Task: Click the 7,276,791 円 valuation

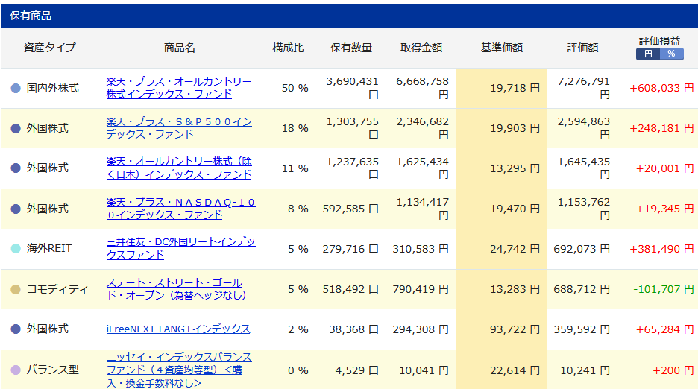Action: click(584, 88)
